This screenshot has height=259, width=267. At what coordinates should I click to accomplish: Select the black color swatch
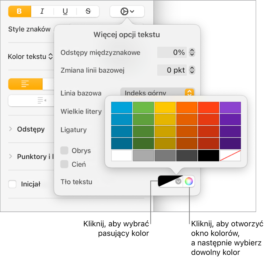tap(208, 155)
